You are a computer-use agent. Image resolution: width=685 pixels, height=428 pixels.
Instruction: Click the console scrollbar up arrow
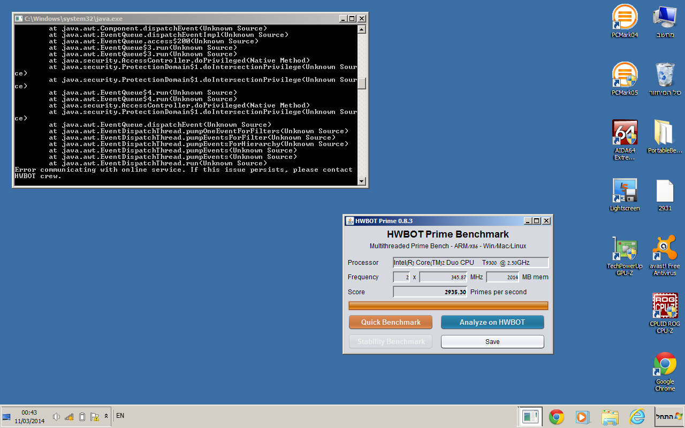[x=362, y=29]
